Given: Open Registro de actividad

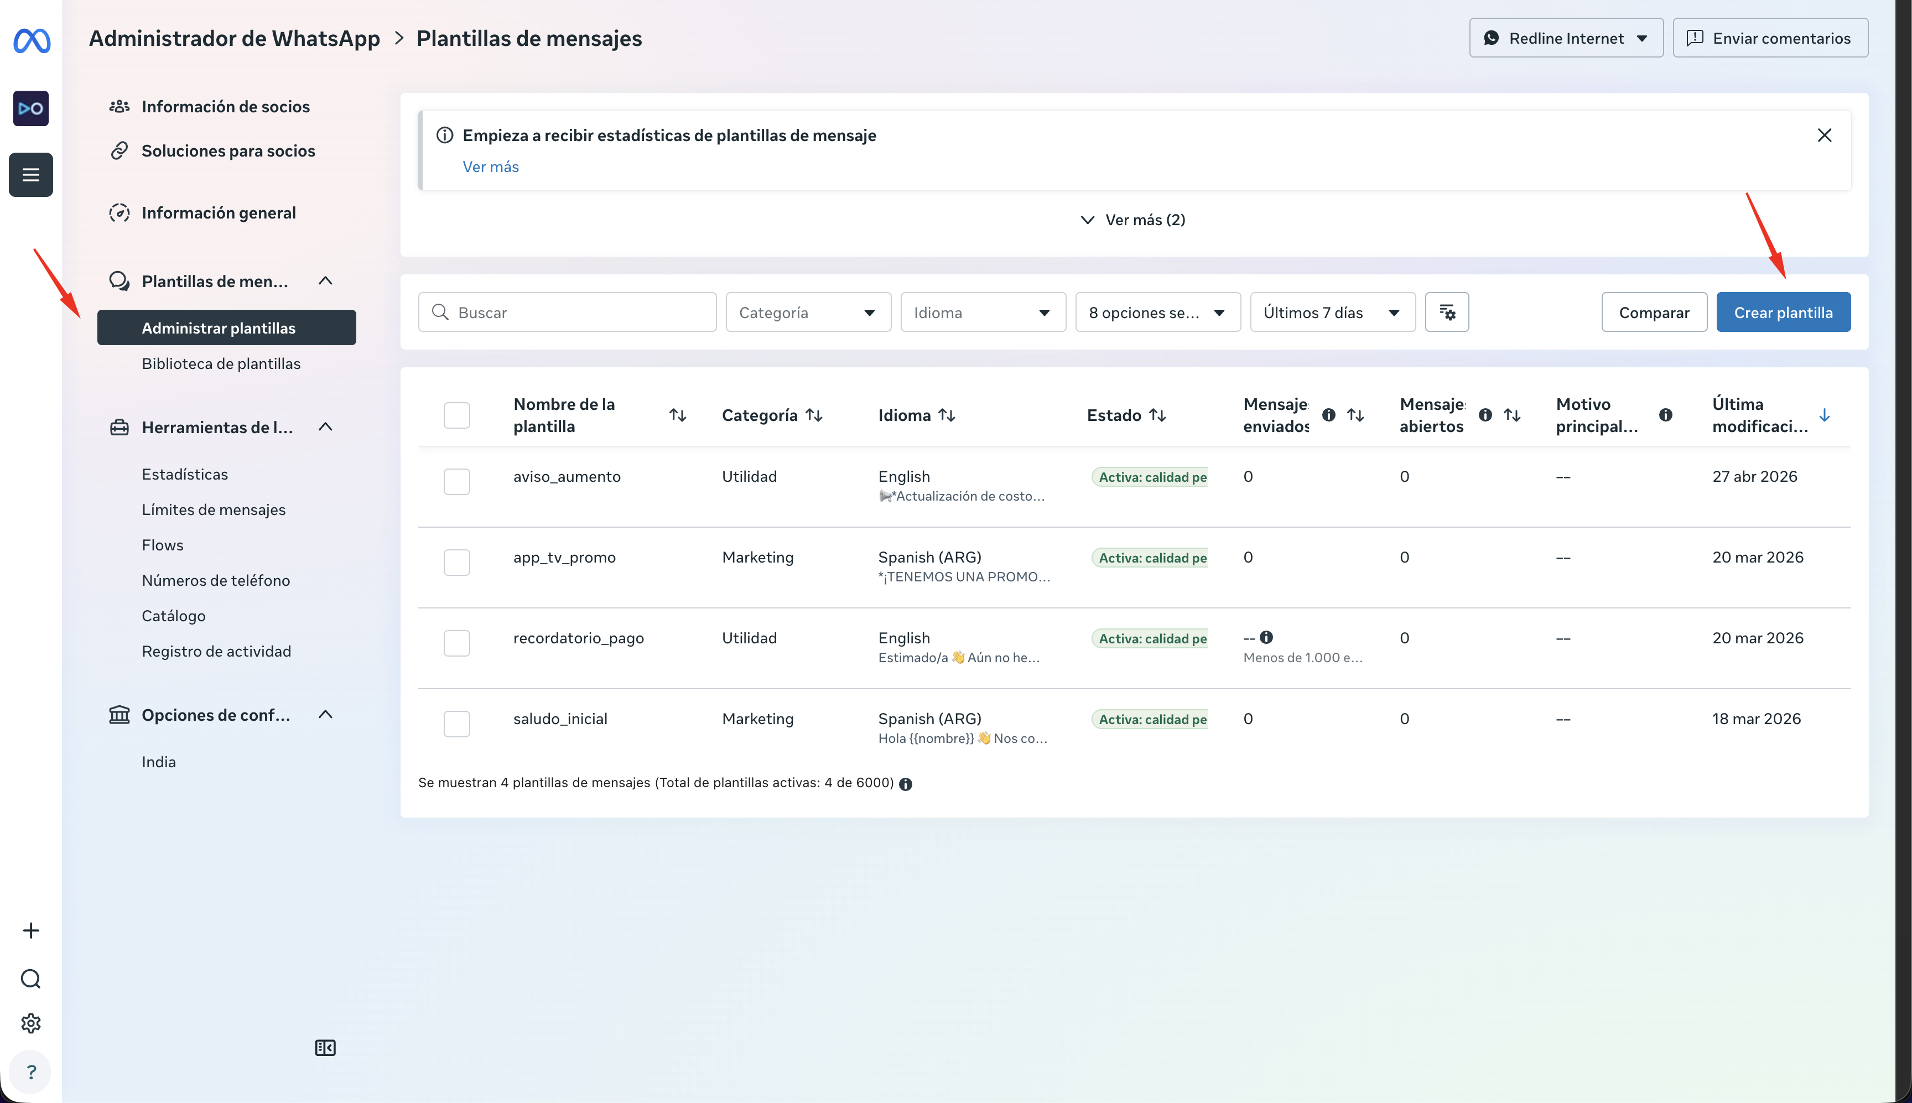Looking at the screenshot, I should (217, 652).
